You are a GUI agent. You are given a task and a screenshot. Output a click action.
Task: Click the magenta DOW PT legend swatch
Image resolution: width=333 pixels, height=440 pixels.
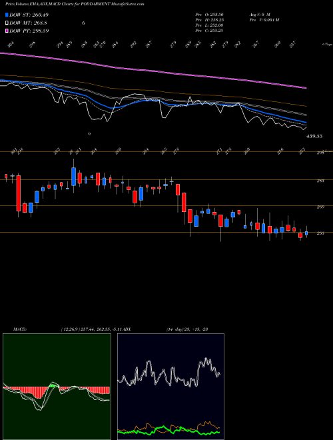coord(7,31)
